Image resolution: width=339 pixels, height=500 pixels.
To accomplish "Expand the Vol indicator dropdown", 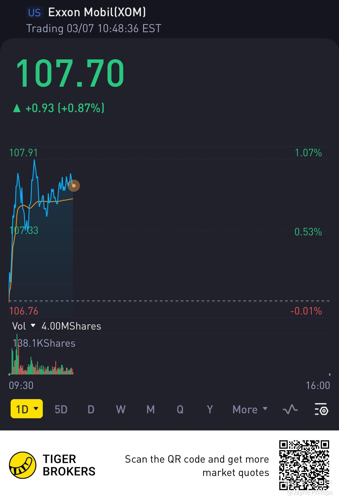I will (x=24, y=326).
